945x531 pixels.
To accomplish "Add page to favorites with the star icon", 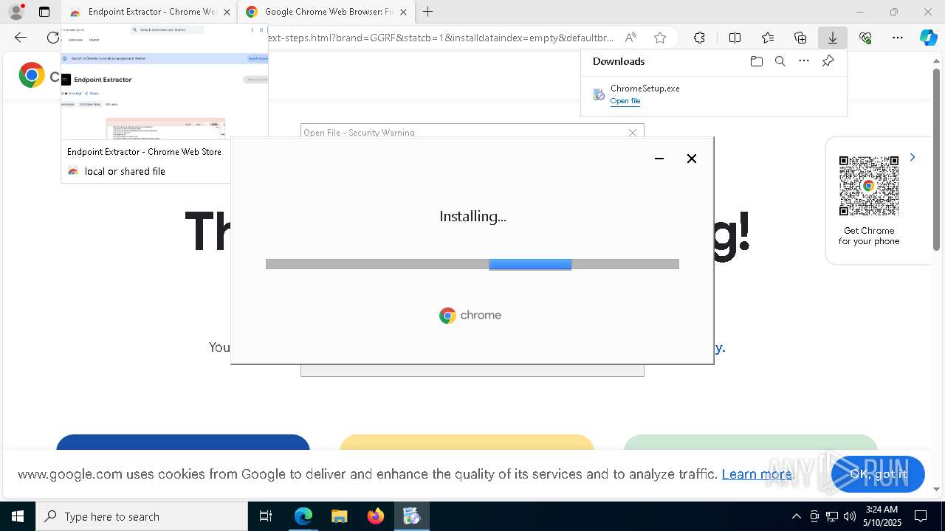I will point(660,38).
